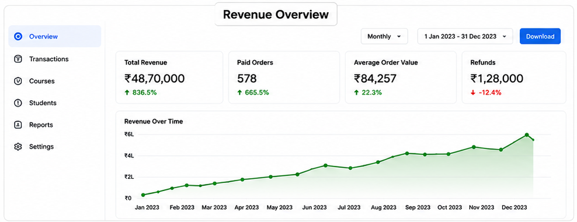Viewport: 577px width, 222px height.
Task: Click red down arrow under Refunds
Action: (473, 93)
